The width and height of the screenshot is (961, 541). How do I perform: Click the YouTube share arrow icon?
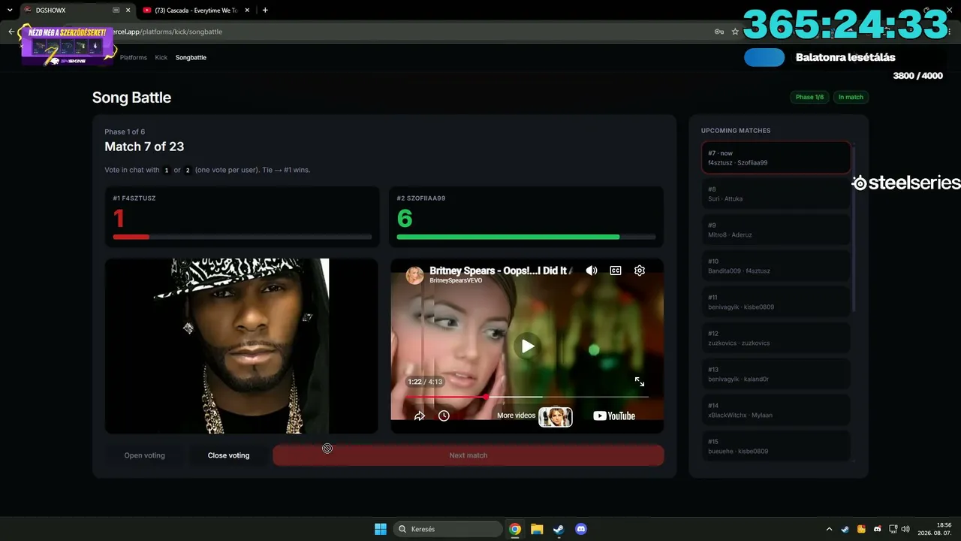pos(420,416)
